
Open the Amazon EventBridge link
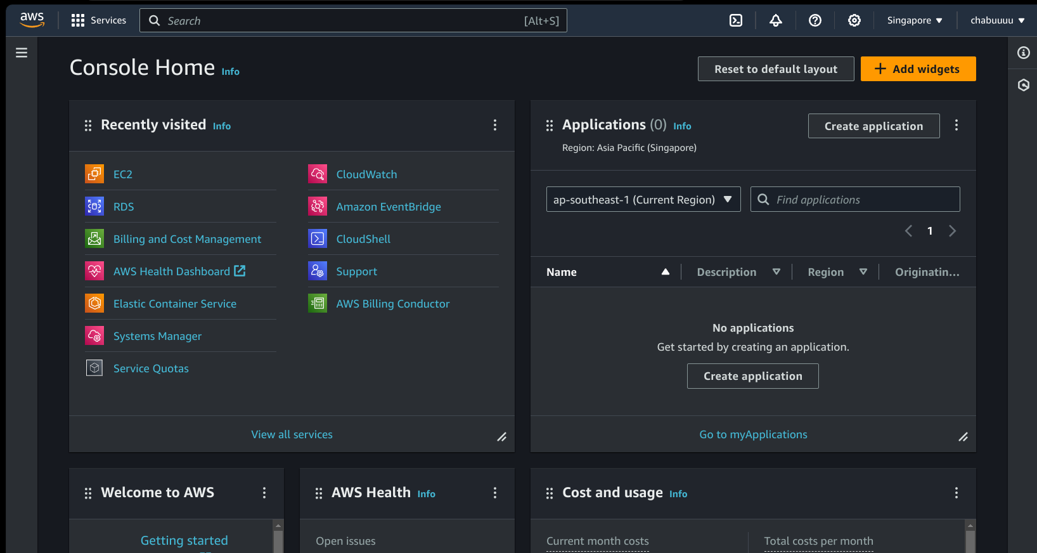pyautogui.click(x=389, y=207)
